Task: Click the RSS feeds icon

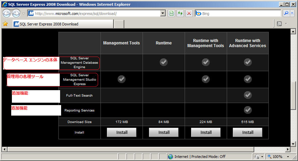Action: tap(279, 24)
